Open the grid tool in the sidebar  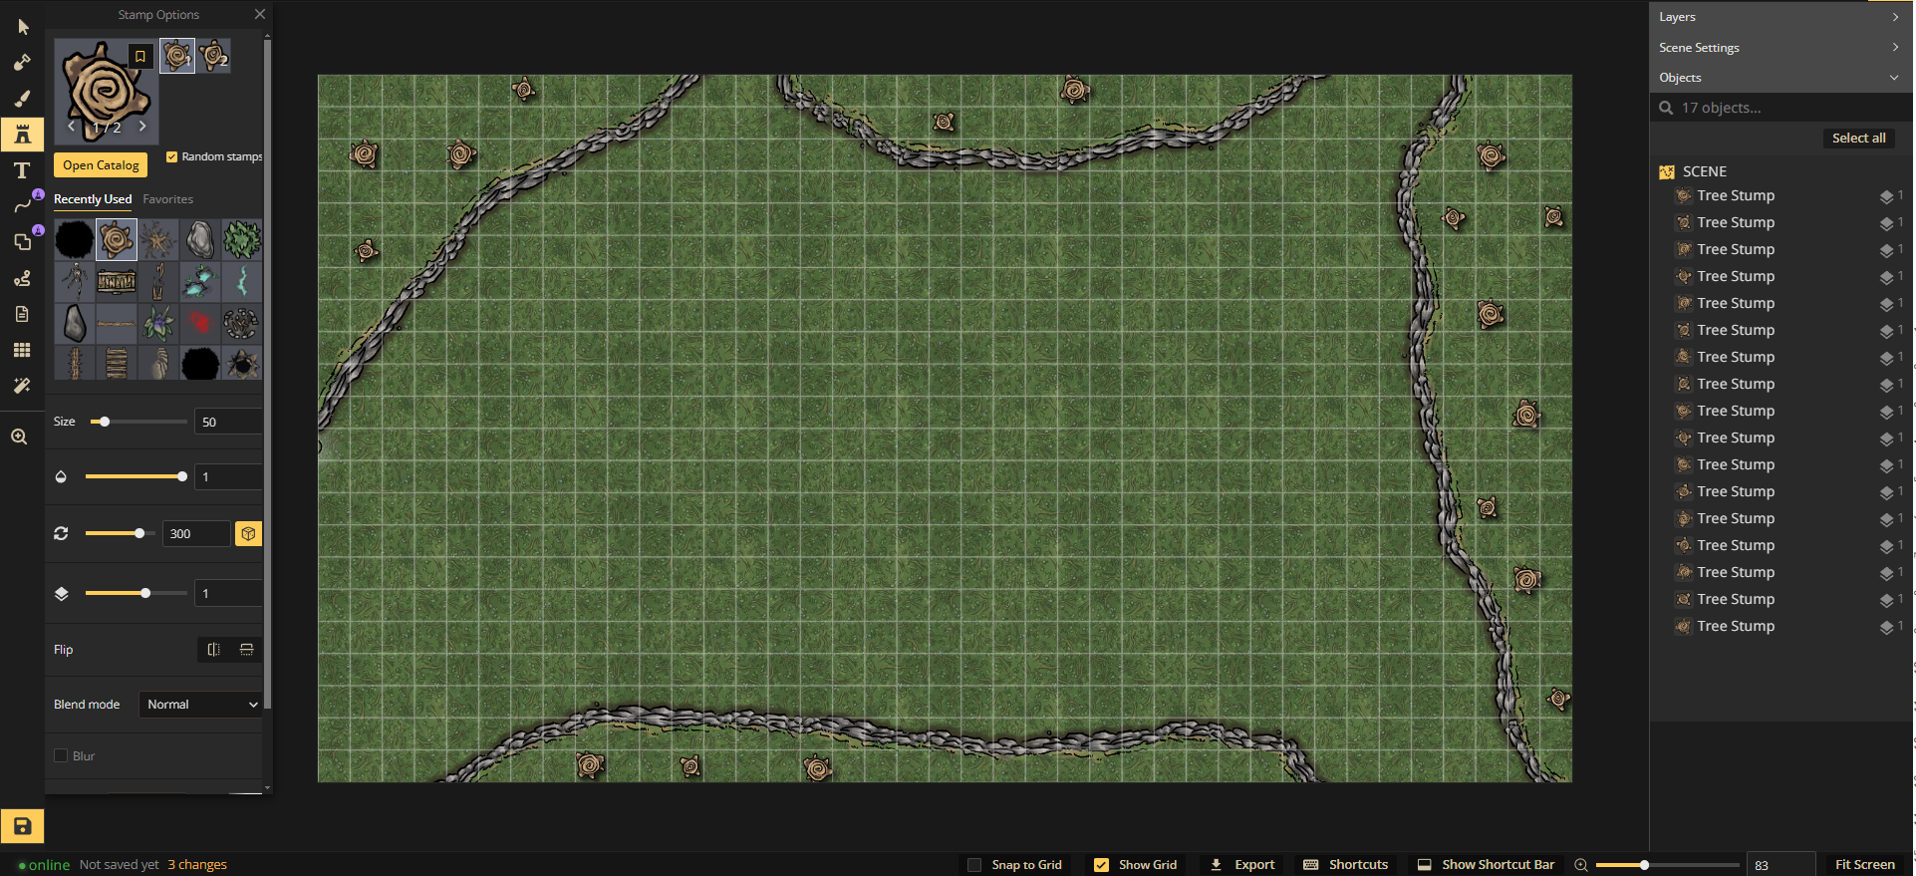[22, 350]
